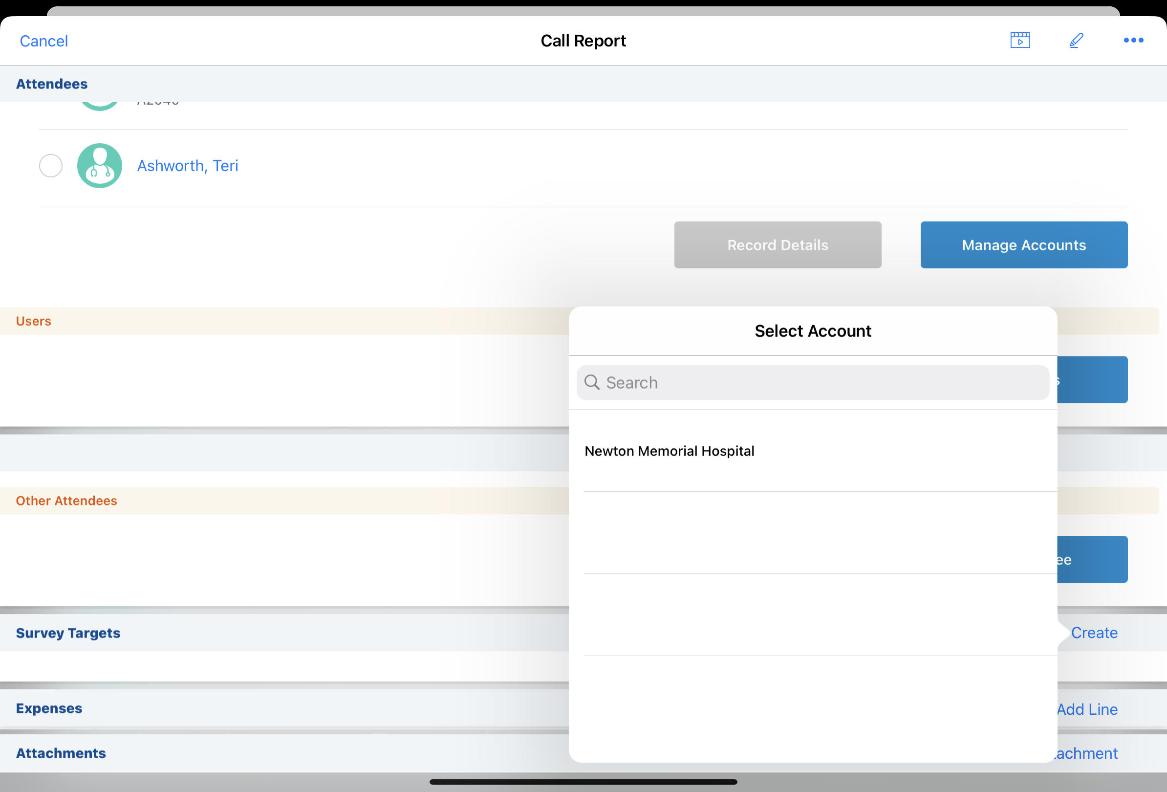Click Ashworth, Teri's doctor avatar icon
Image resolution: width=1167 pixels, height=792 pixels.
99,166
